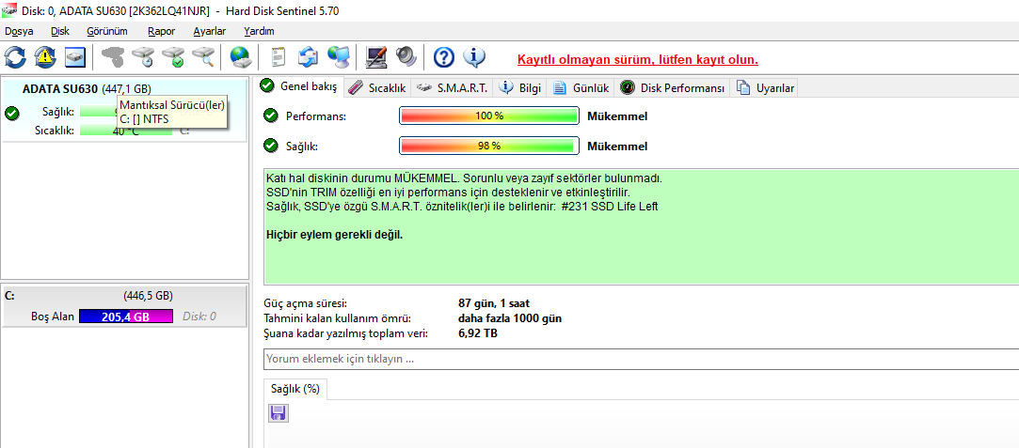Switch to the S.M.A.R.T. tab
The image size is (1019, 448).
(452, 88)
